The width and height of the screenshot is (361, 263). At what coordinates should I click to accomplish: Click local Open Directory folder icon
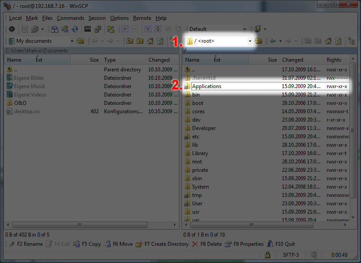click(x=80, y=41)
